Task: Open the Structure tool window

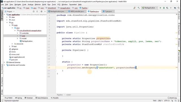Action: point(2,69)
